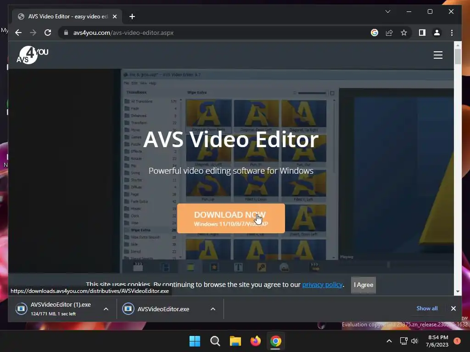Close the downloads bar
Viewport: 470px width, 352px height.
point(453,308)
